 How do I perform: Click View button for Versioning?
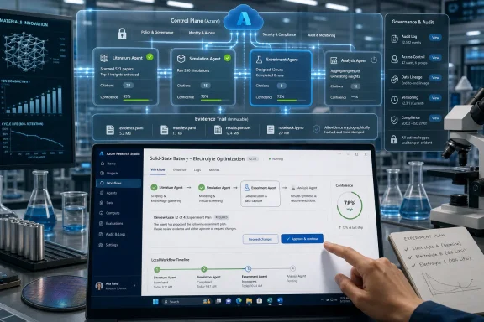click(435, 98)
